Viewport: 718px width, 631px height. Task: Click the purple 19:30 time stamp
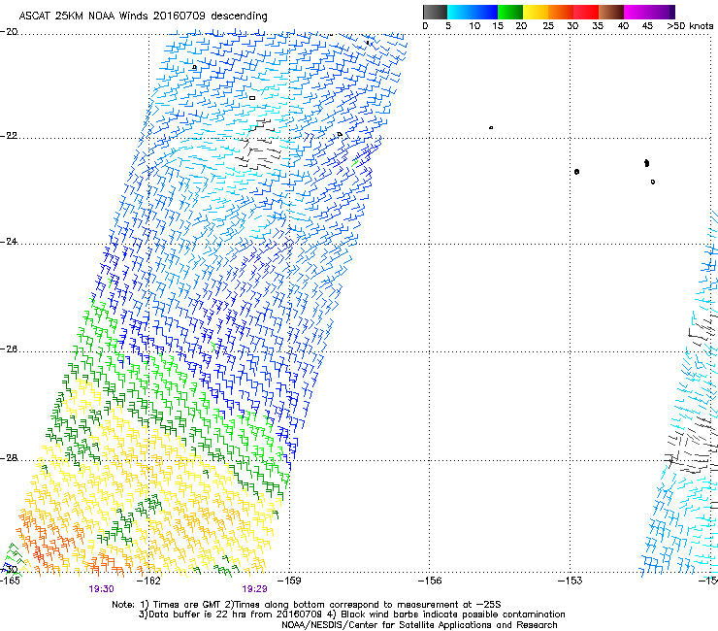[x=101, y=589]
